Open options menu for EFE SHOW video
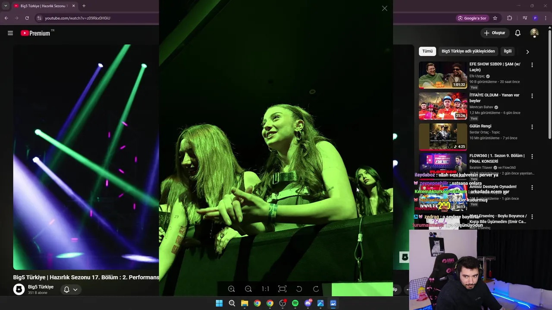This screenshot has width=552, height=310. (x=532, y=65)
